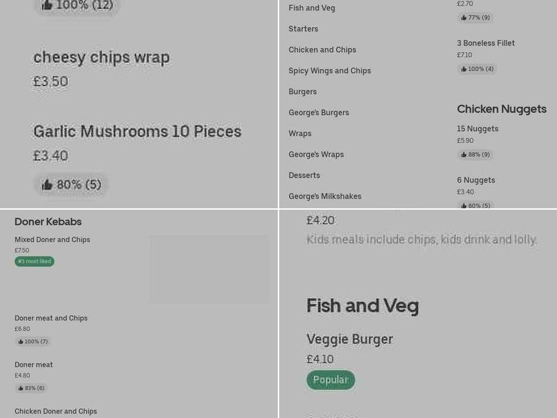The height and width of the screenshot is (418, 557).
Task: Click the thumbs-up icon under 15 Nuggets
Action: (x=464, y=154)
